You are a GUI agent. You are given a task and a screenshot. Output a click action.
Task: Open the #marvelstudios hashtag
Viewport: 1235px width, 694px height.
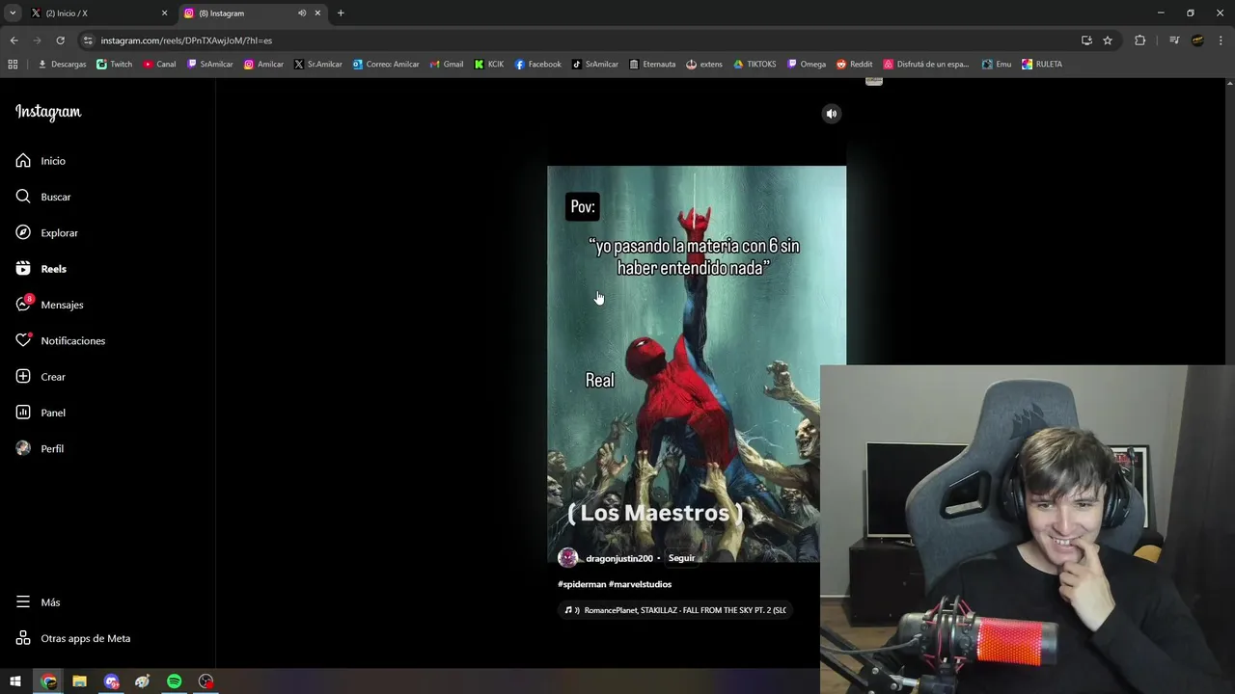pyautogui.click(x=640, y=584)
